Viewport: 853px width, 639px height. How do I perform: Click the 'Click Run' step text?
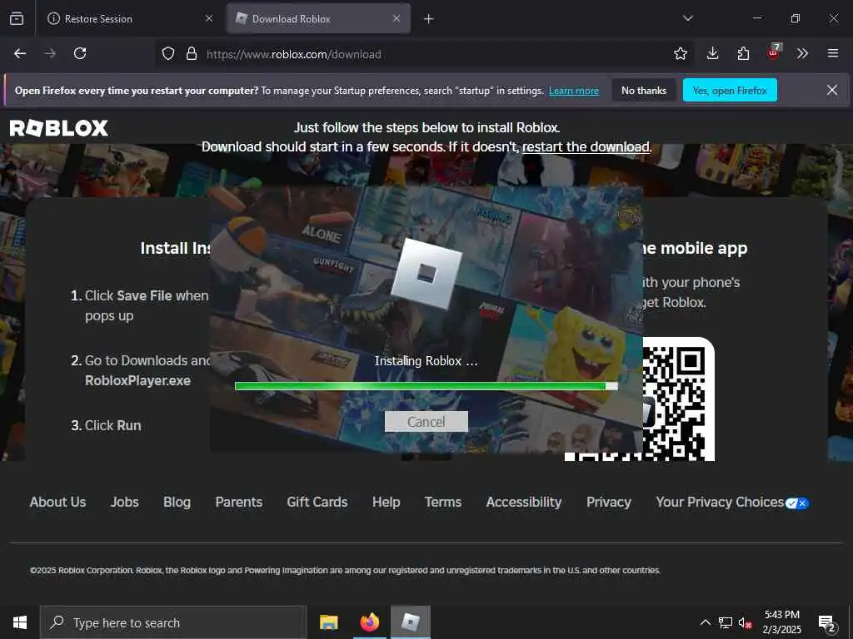112,425
